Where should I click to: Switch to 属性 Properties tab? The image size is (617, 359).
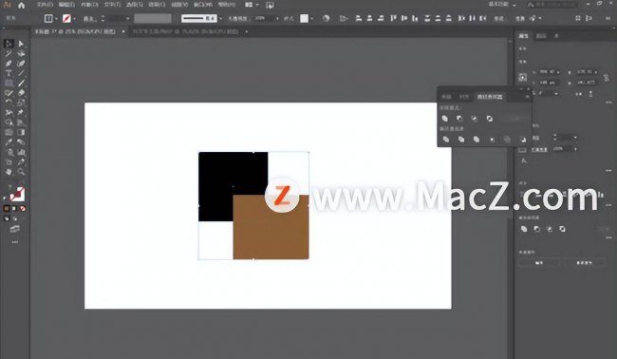click(523, 36)
